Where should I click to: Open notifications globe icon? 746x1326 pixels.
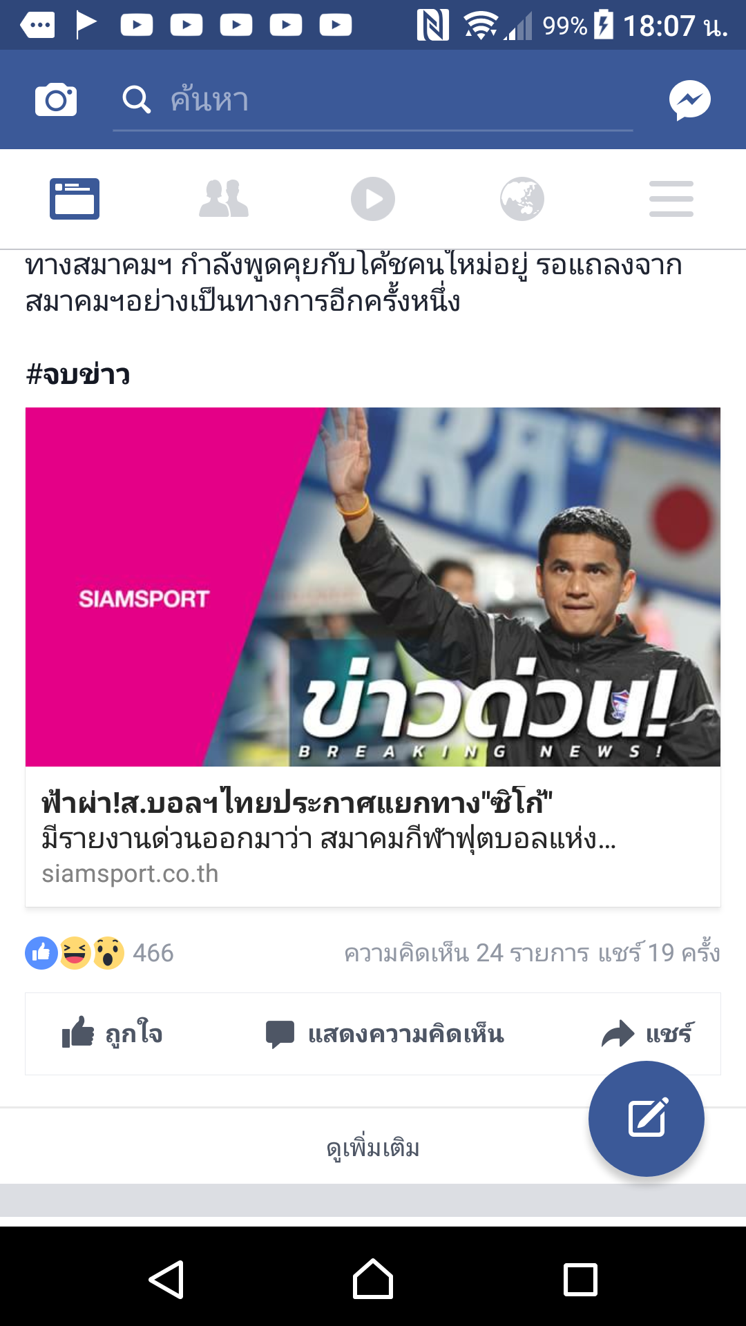click(x=522, y=199)
